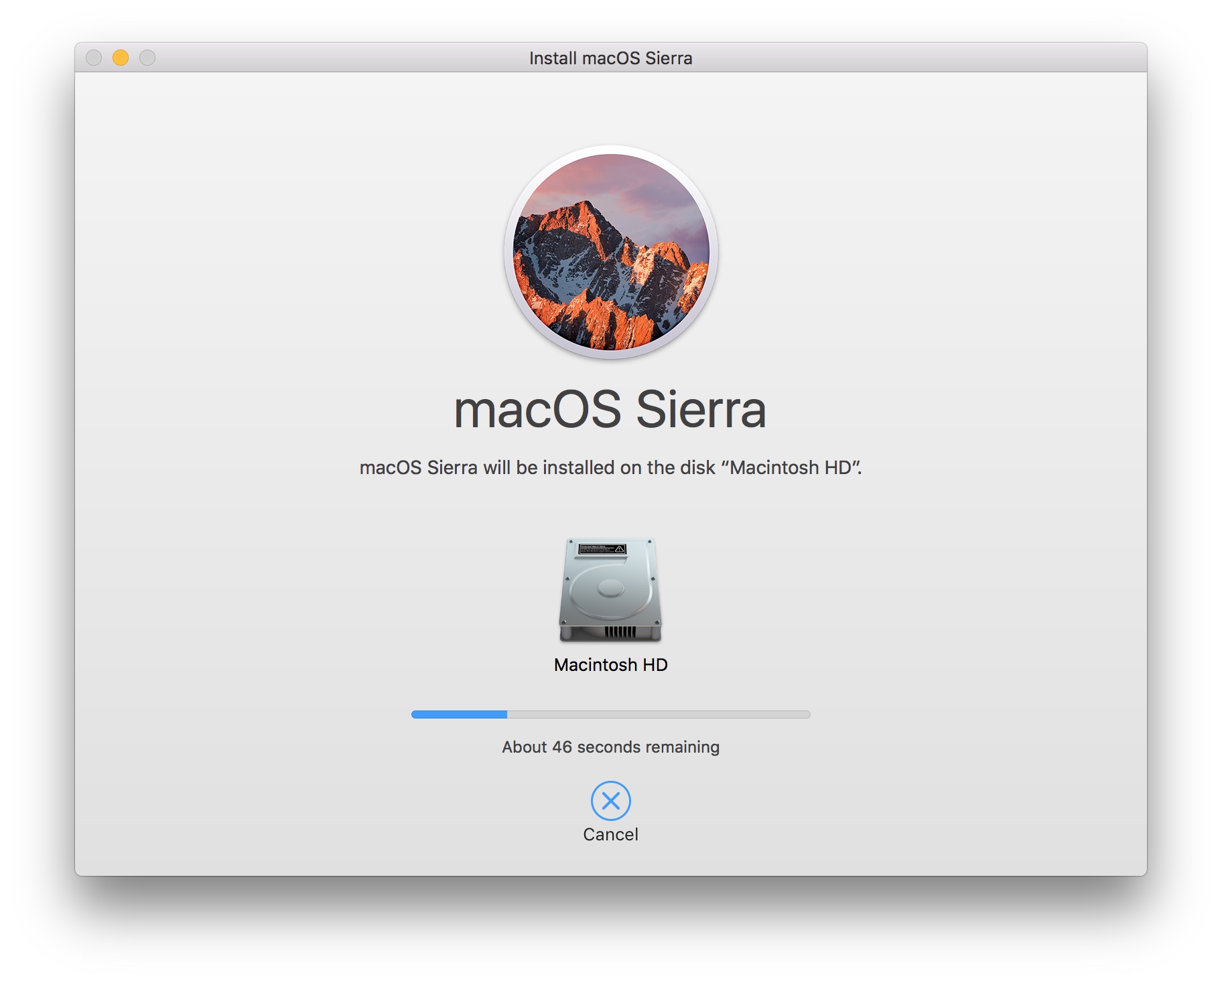Click the installation progress bar
This screenshot has height=983, width=1222.
tap(610, 714)
